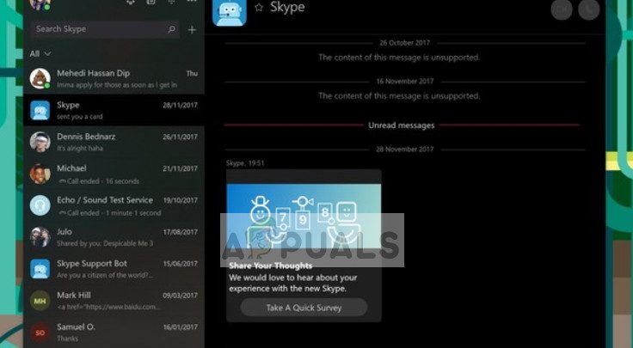Start new chat with plus icon
The width and height of the screenshot is (633, 348).
(x=192, y=29)
